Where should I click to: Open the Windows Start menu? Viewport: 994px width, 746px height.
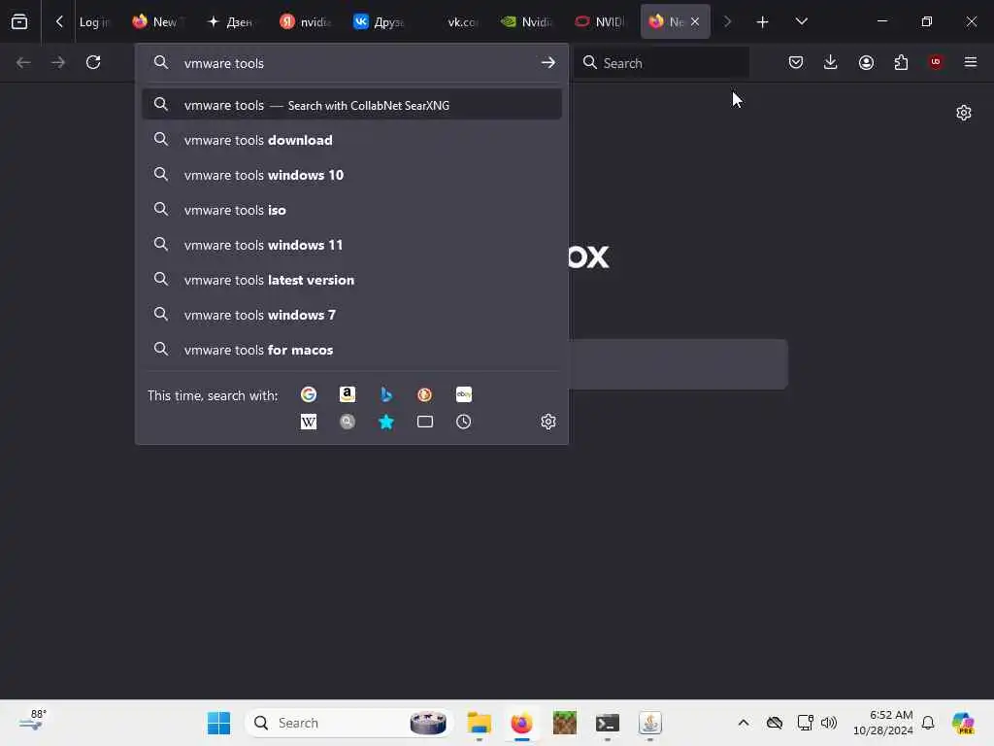coord(218,723)
